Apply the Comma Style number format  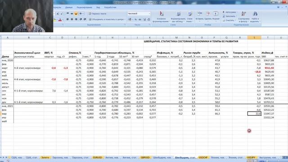coord(140,19)
